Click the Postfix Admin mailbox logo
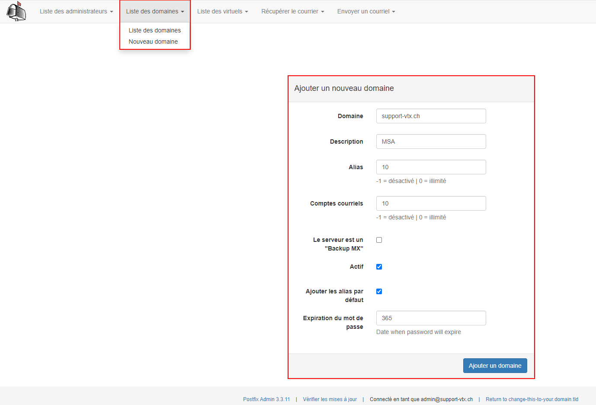 click(x=16, y=11)
